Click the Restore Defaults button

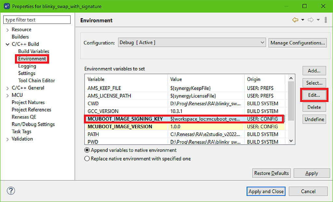271,173
